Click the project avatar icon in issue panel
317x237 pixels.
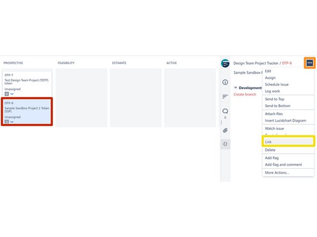tap(225, 64)
